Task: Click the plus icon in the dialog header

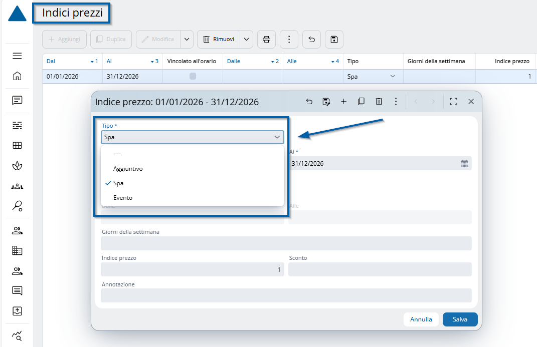Action: tap(343, 102)
